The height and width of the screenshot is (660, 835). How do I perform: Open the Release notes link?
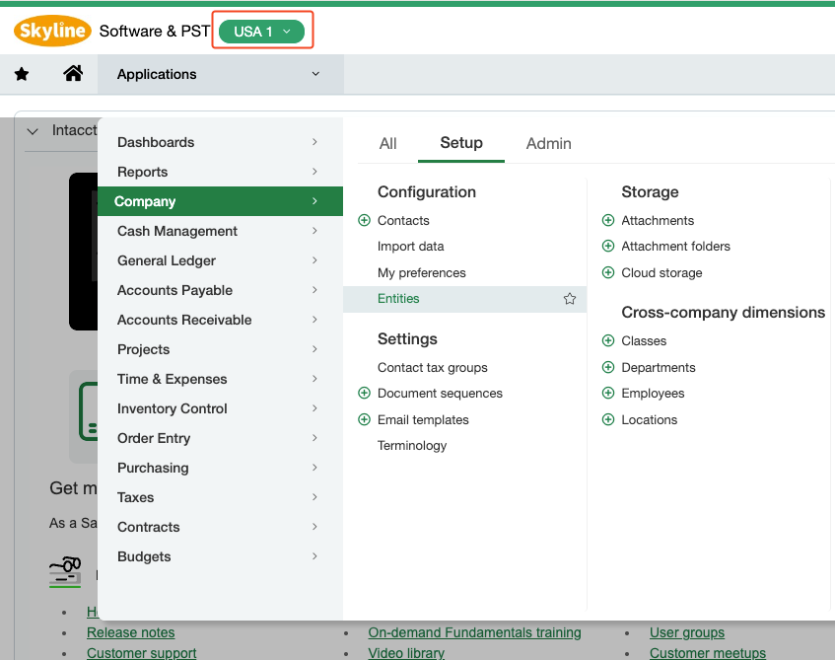tap(130, 632)
